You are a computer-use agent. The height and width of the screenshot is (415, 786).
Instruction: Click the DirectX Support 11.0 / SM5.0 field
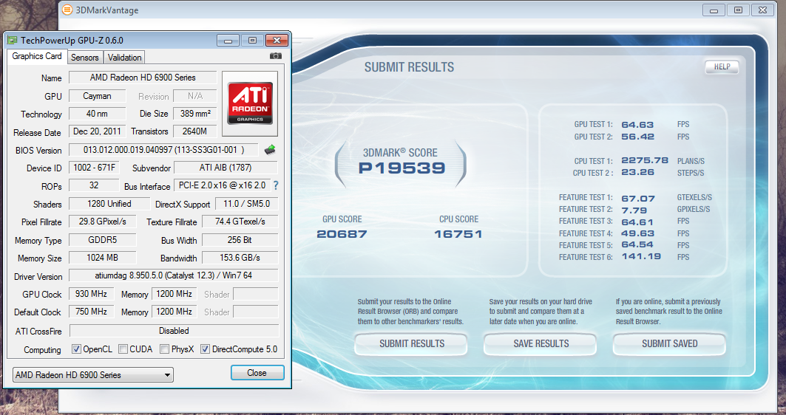[x=247, y=204]
